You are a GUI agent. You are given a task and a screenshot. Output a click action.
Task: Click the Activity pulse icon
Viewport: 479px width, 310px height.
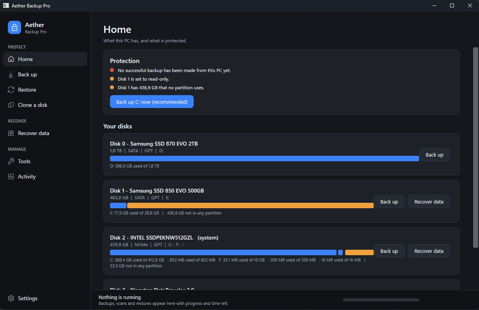coord(11,177)
